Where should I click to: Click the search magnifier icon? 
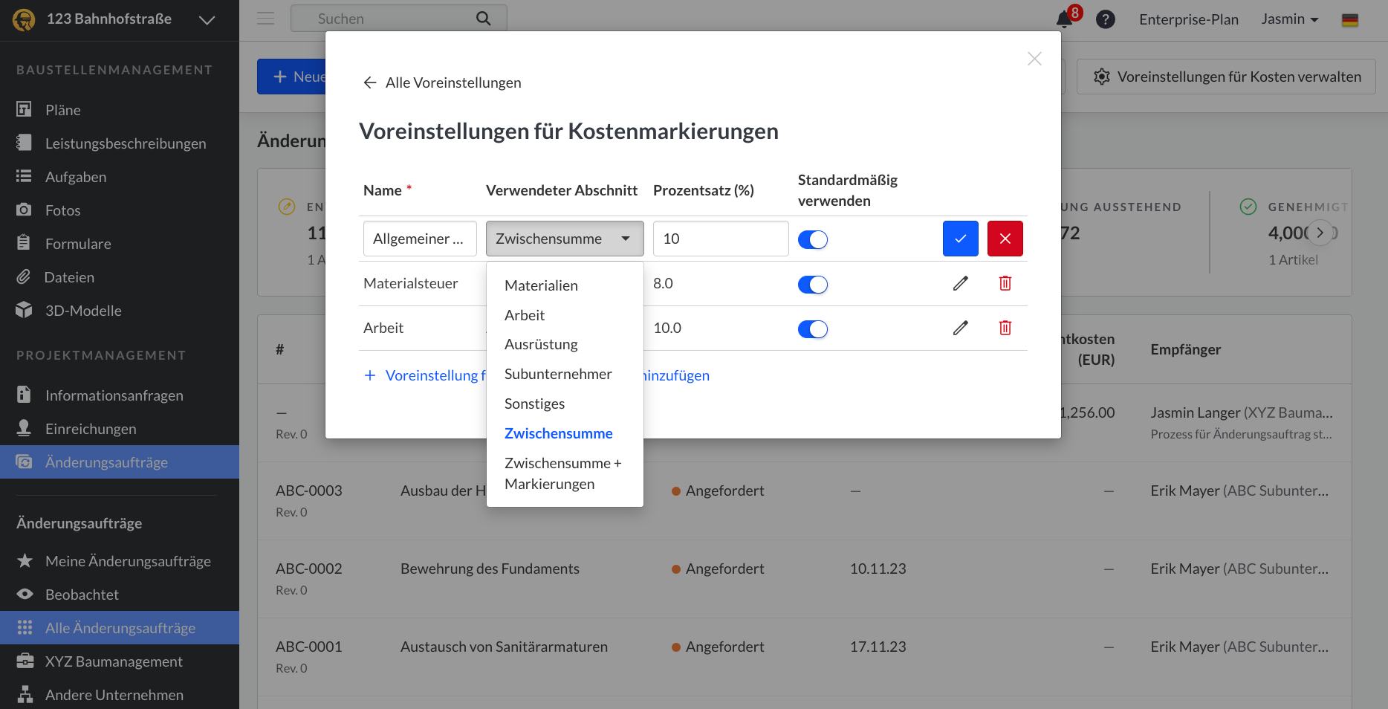(484, 19)
